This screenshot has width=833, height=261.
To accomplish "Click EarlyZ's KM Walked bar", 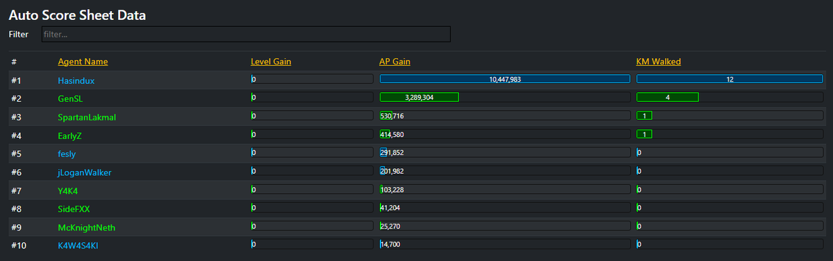I will point(730,134).
